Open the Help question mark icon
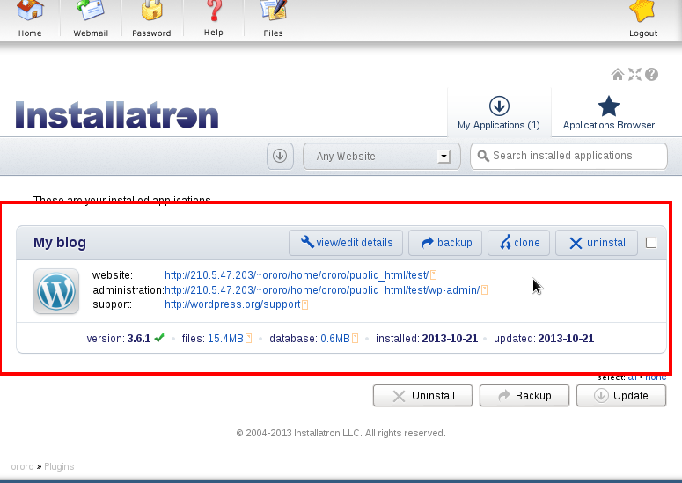 click(x=214, y=11)
